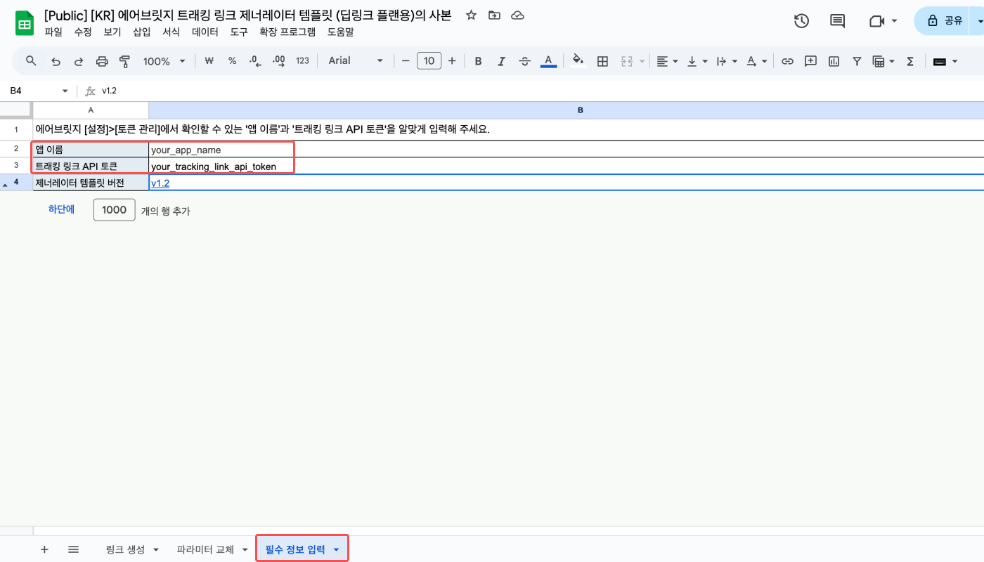Select the 앱 이름 cell
The height and width of the screenshot is (562, 984).
pyautogui.click(x=91, y=149)
